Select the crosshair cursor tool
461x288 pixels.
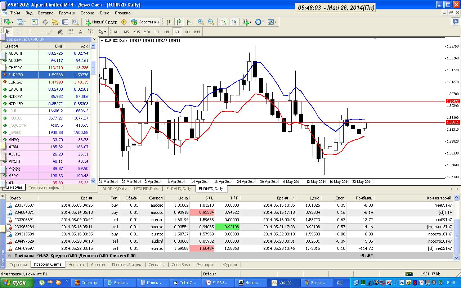click(18, 32)
